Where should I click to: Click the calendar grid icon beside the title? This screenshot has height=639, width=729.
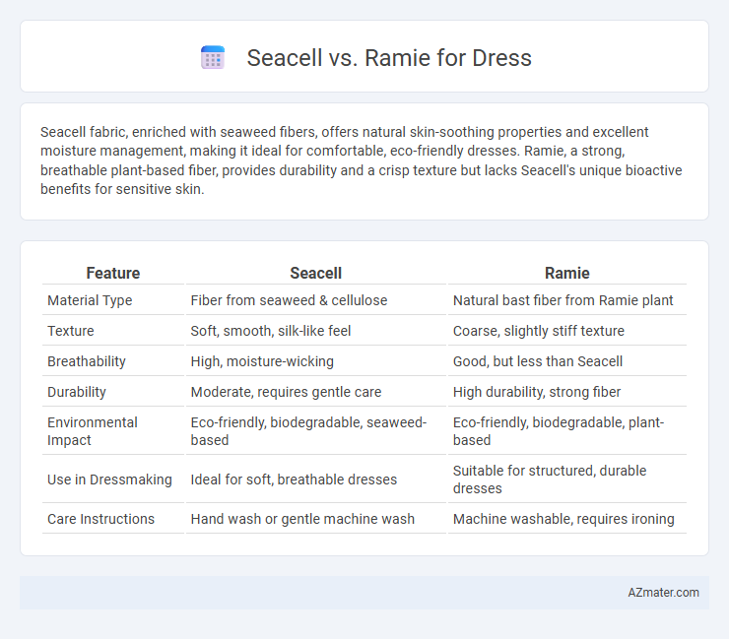(213, 58)
